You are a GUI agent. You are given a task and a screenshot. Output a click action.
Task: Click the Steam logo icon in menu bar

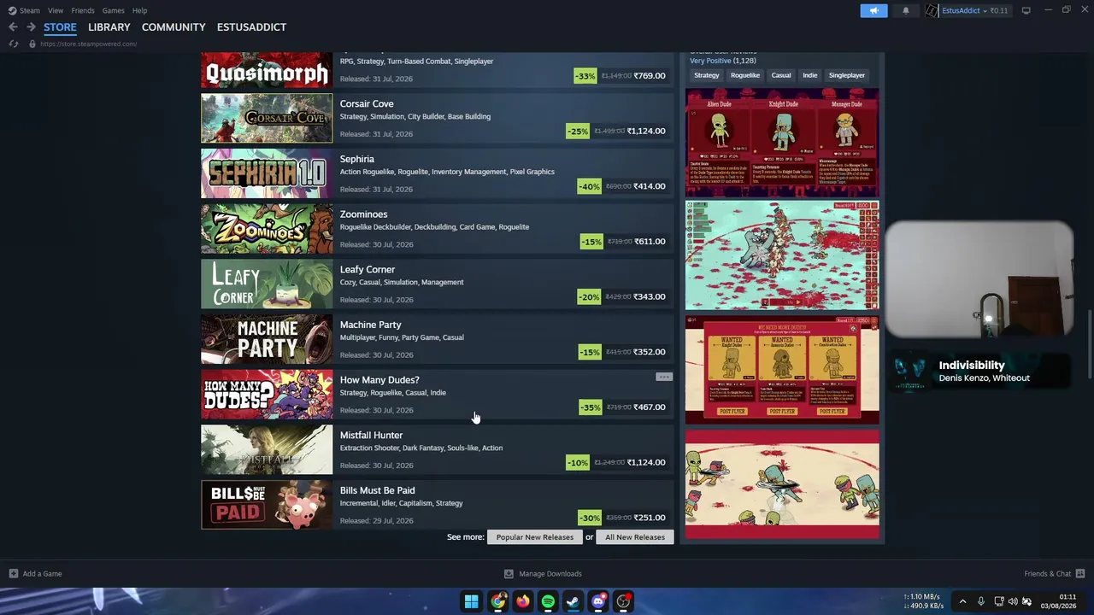[x=12, y=10]
